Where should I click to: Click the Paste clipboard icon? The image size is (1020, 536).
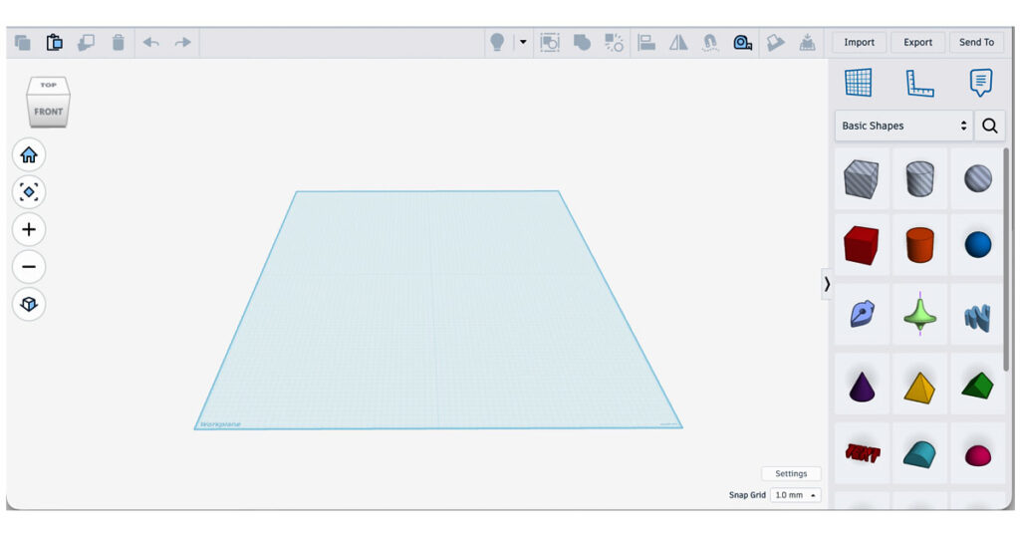coord(55,42)
